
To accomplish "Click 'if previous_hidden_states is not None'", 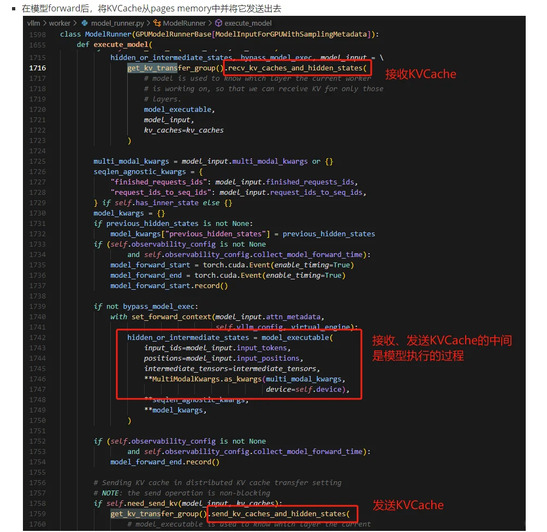I will 173,224.
